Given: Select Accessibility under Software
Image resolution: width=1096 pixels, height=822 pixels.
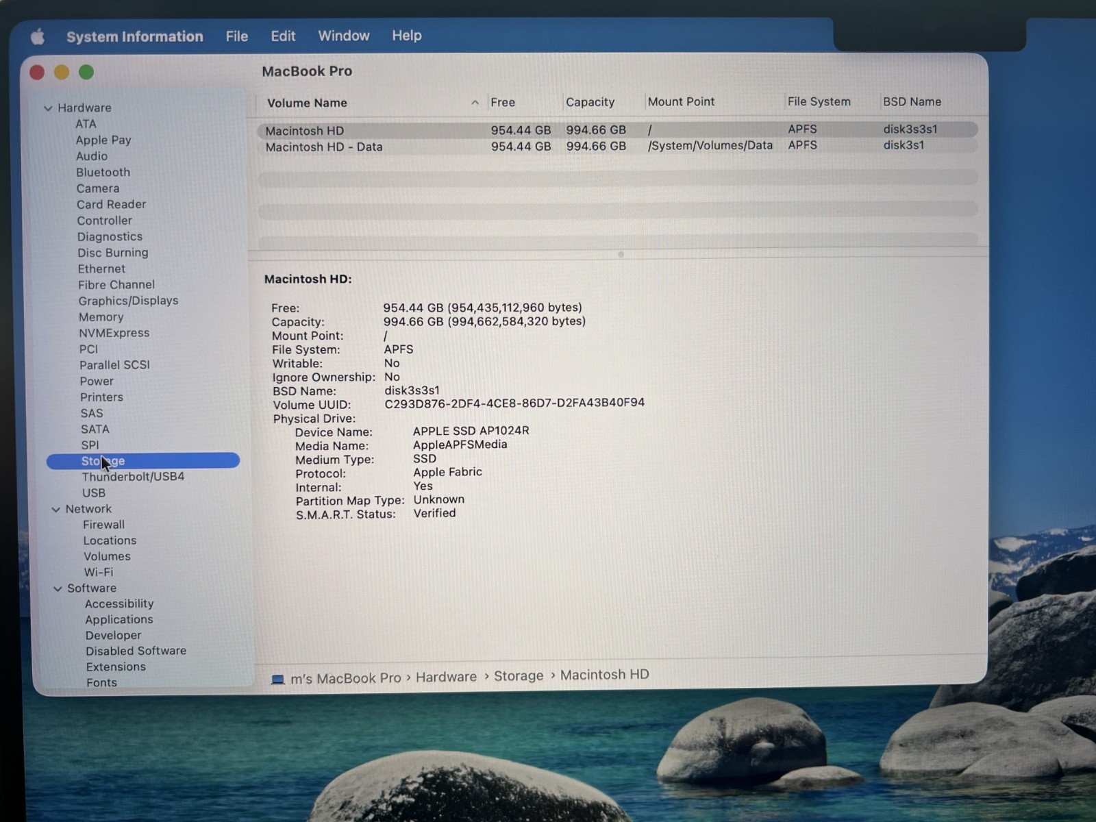Looking at the screenshot, I should click(119, 604).
